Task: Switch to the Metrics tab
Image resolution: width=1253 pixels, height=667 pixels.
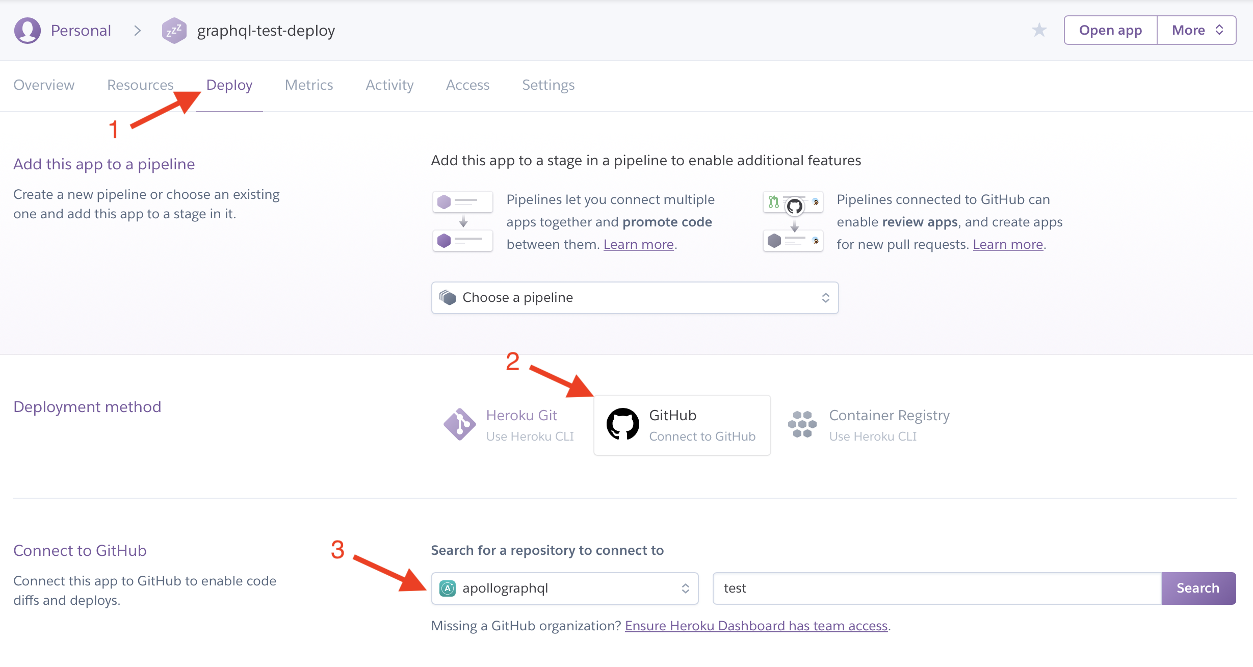Action: [x=308, y=85]
